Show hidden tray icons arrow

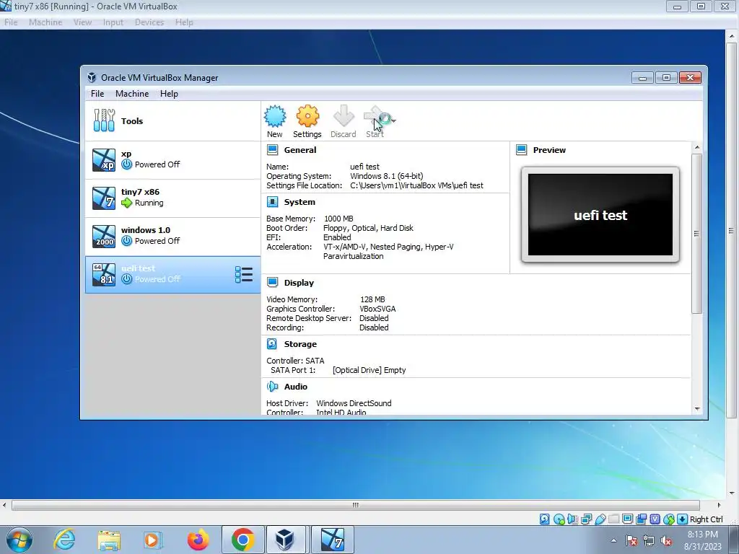tap(613, 540)
